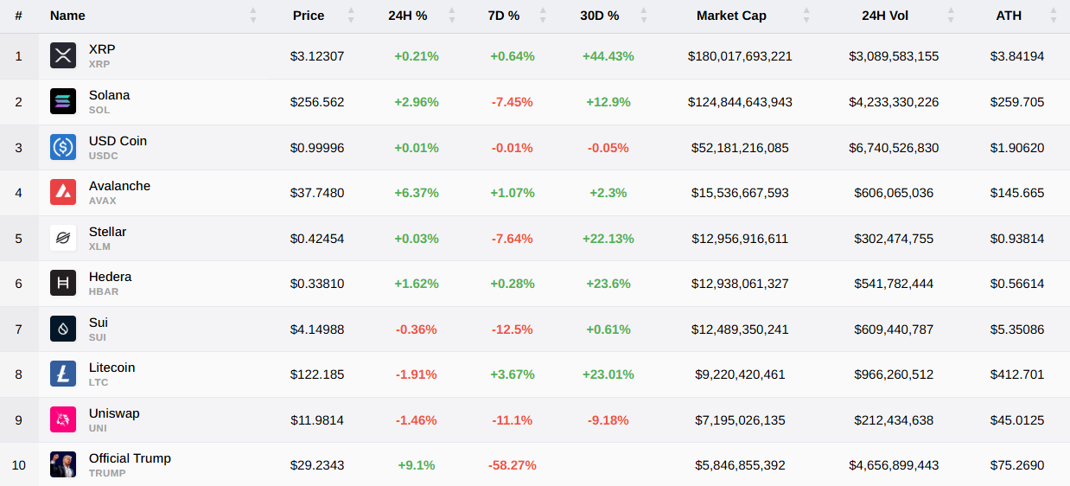Screen dimensions: 1070x486
Task: Click the HBAR ticker symbol text
Action: tap(104, 291)
